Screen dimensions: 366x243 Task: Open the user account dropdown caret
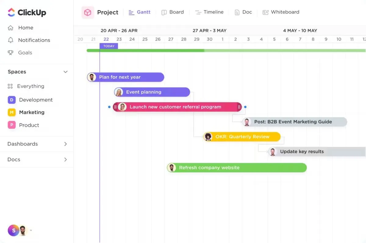click(x=31, y=230)
